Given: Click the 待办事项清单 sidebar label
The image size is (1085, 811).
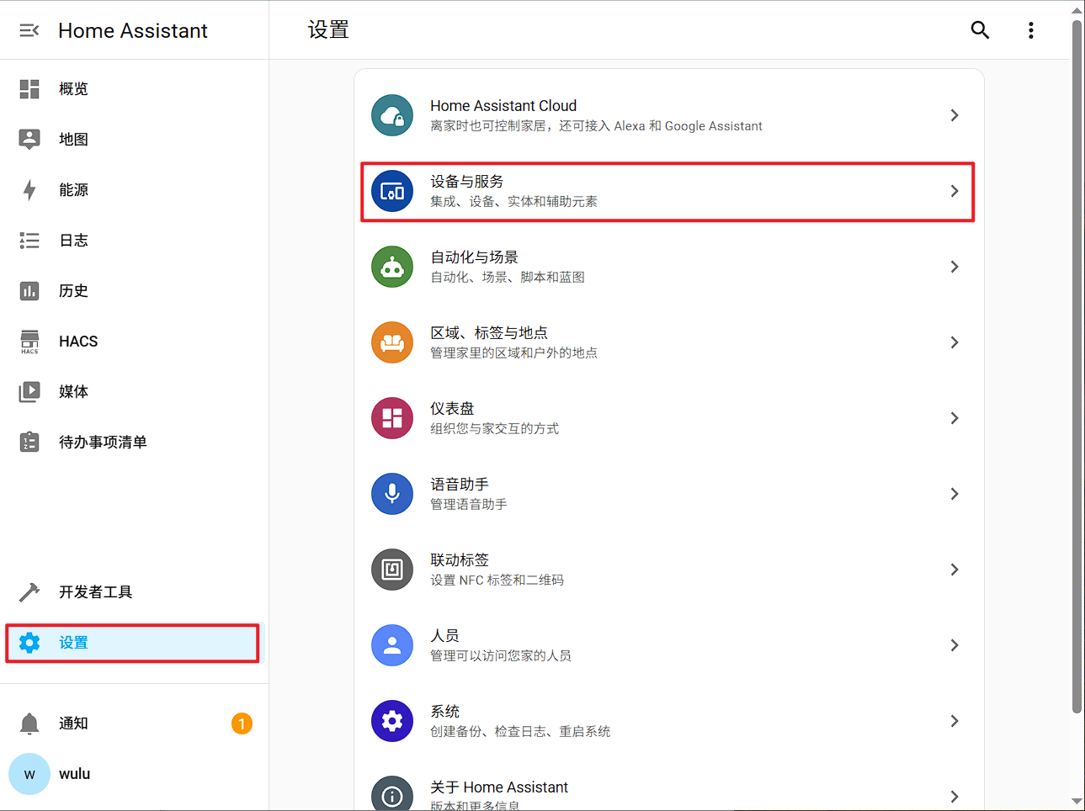Looking at the screenshot, I should click(x=103, y=443).
